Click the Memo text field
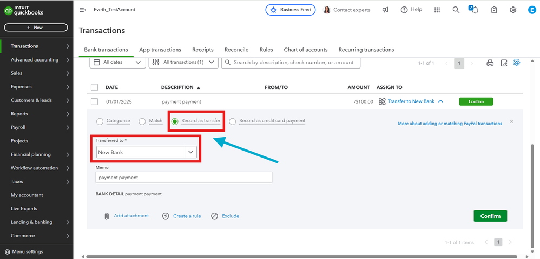This screenshot has width=540, height=259. pos(184,178)
